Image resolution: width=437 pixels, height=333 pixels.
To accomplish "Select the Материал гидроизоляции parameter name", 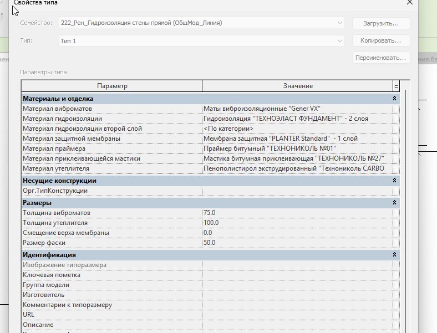I will coord(63,119).
